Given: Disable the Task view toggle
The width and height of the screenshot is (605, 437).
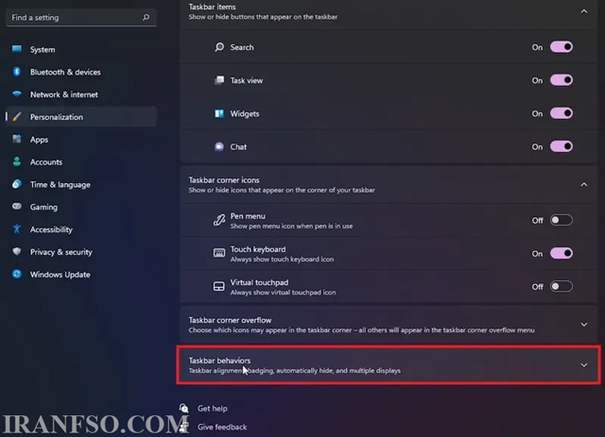Looking at the screenshot, I should (x=562, y=80).
